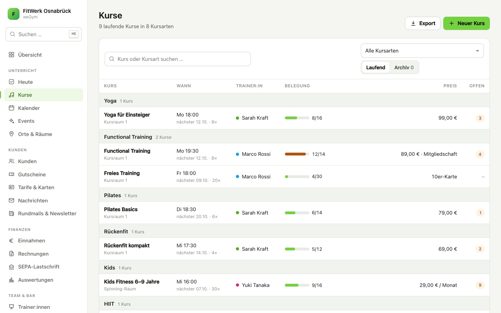Select Kurse in the sidebar menu
Screen dimensions: 501x313
click(44, 95)
